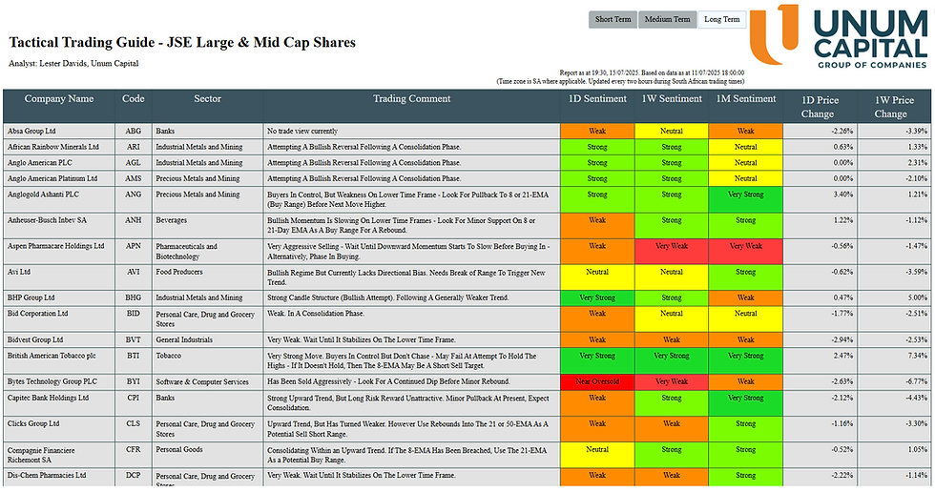Select African Rainbow Minerals Ltd row name
The width and height of the screenshot is (935, 492).
[x=53, y=147]
